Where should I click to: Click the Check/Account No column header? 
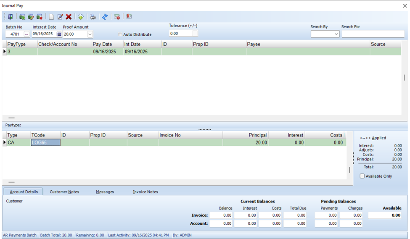pyautogui.click(x=65, y=44)
